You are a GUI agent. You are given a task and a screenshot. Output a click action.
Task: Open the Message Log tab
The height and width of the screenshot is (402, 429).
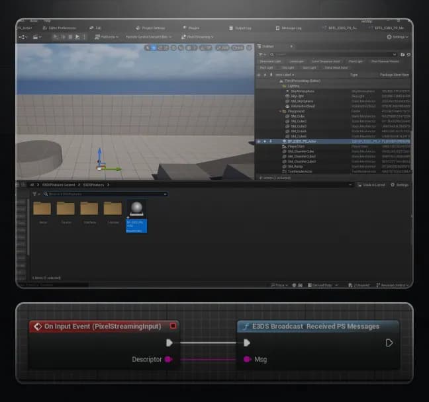pos(289,28)
